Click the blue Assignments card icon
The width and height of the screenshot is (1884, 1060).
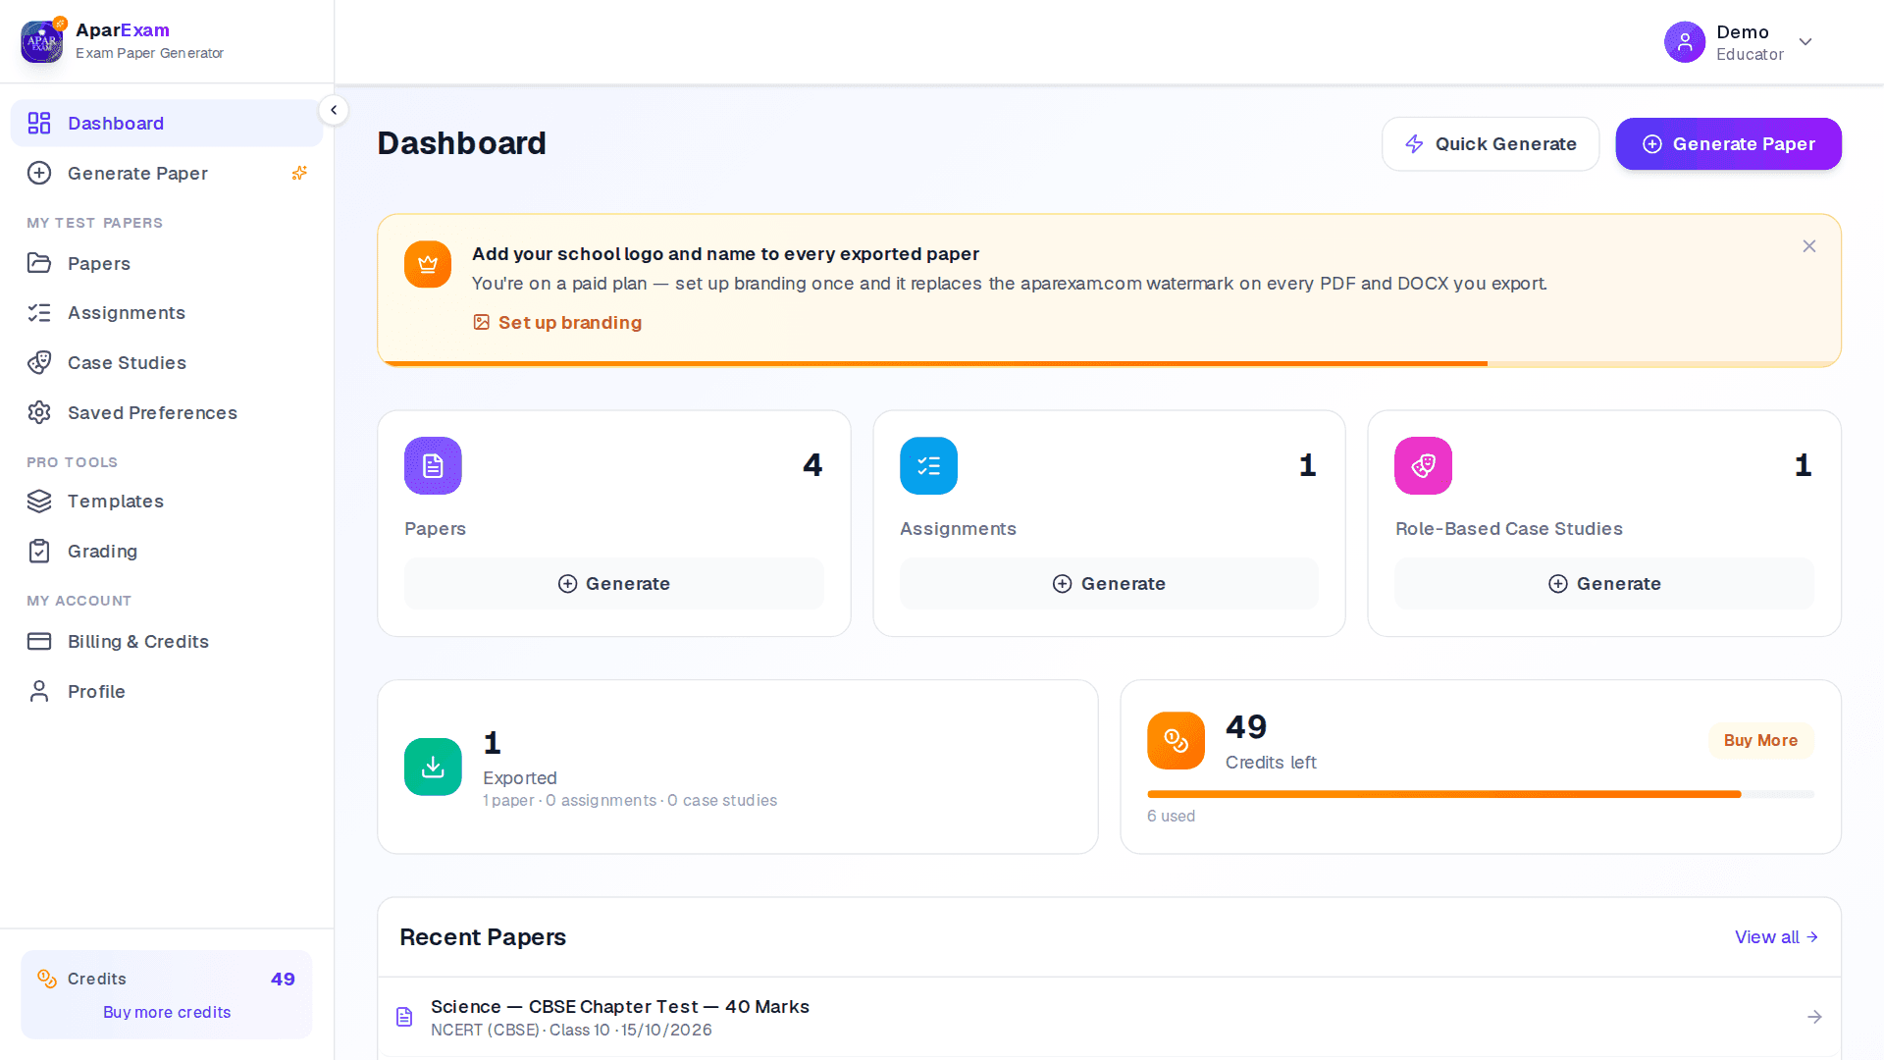928,465
